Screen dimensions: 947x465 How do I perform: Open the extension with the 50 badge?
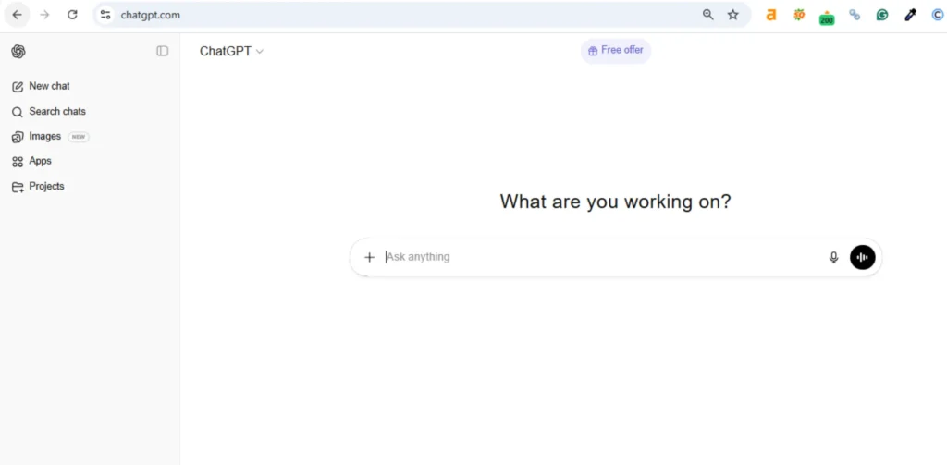pyautogui.click(x=799, y=15)
